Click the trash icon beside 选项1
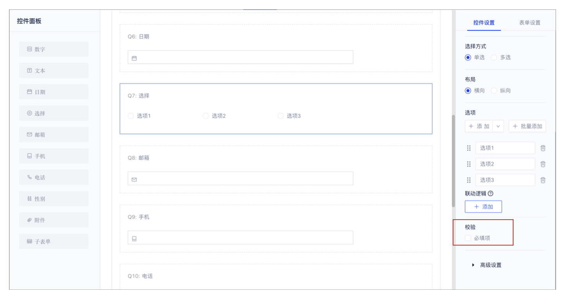Image resolution: width=565 pixels, height=296 pixels. 543,148
